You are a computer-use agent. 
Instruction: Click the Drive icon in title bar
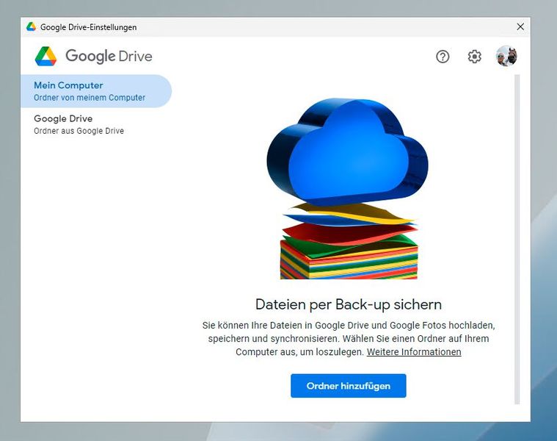coord(32,26)
